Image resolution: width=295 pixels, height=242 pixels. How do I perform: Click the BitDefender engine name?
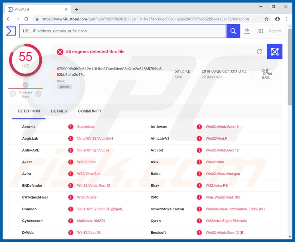click(32, 186)
